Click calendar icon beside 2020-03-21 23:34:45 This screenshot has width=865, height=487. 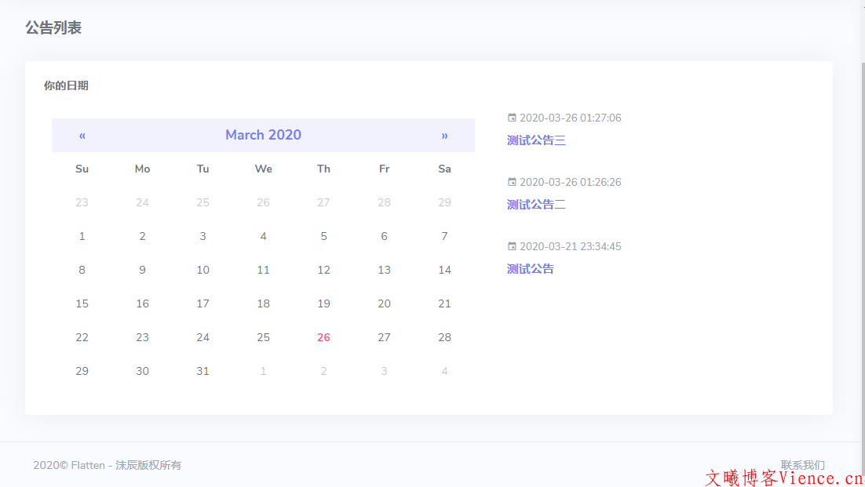(x=512, y=246)
